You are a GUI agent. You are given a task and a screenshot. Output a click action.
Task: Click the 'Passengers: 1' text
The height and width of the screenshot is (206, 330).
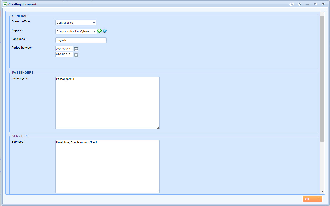coord(65,79)
